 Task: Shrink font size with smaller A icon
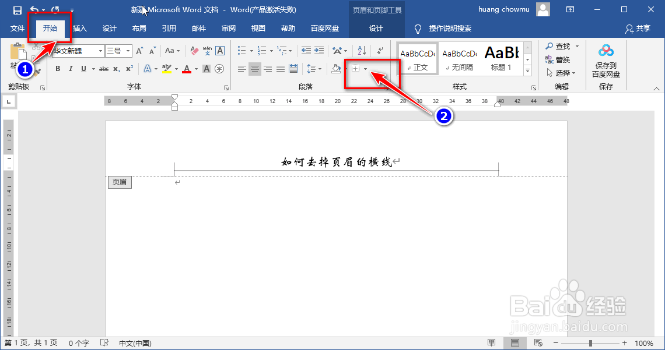pos(153,51)
